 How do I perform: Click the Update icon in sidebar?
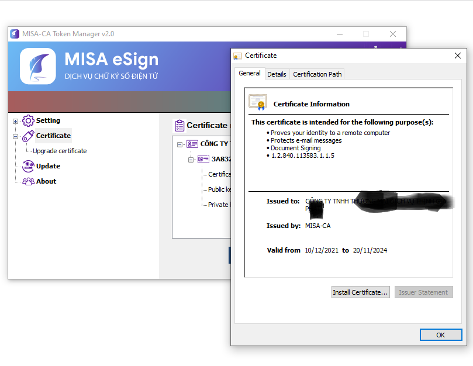point(28,166)
